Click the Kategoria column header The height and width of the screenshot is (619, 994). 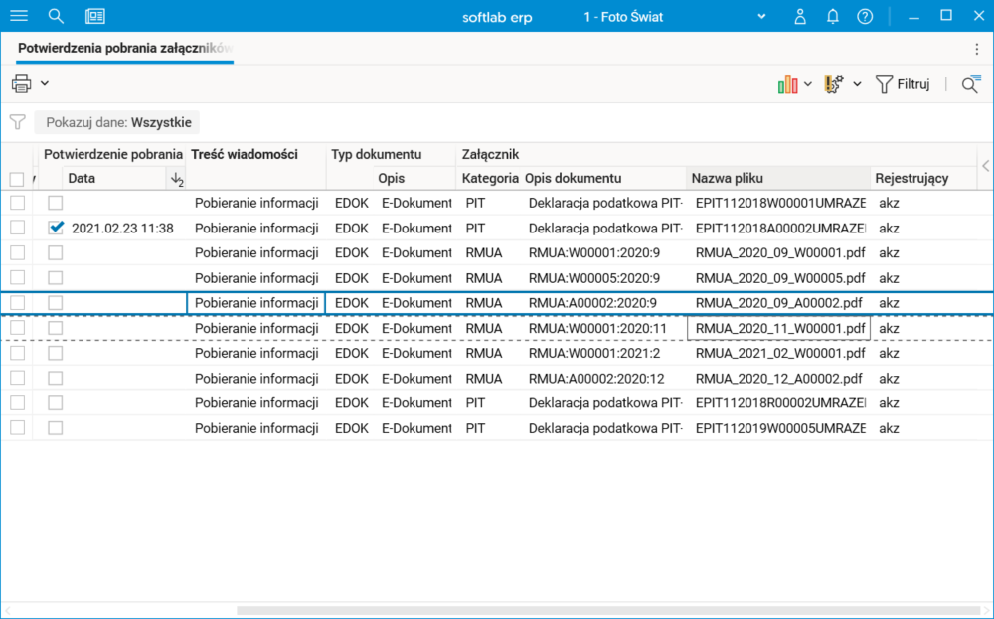coord(490,179)
